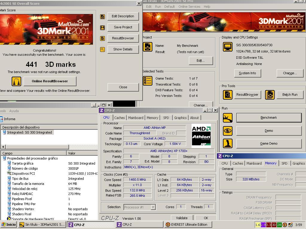The image size is (306, 229).
Task: Click the Game Demo joystick icon
Action: pyautogui.click(x=228, y=143)
